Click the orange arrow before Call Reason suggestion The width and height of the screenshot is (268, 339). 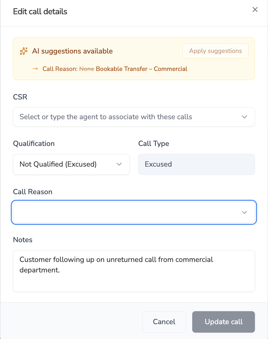pos(35,69)
